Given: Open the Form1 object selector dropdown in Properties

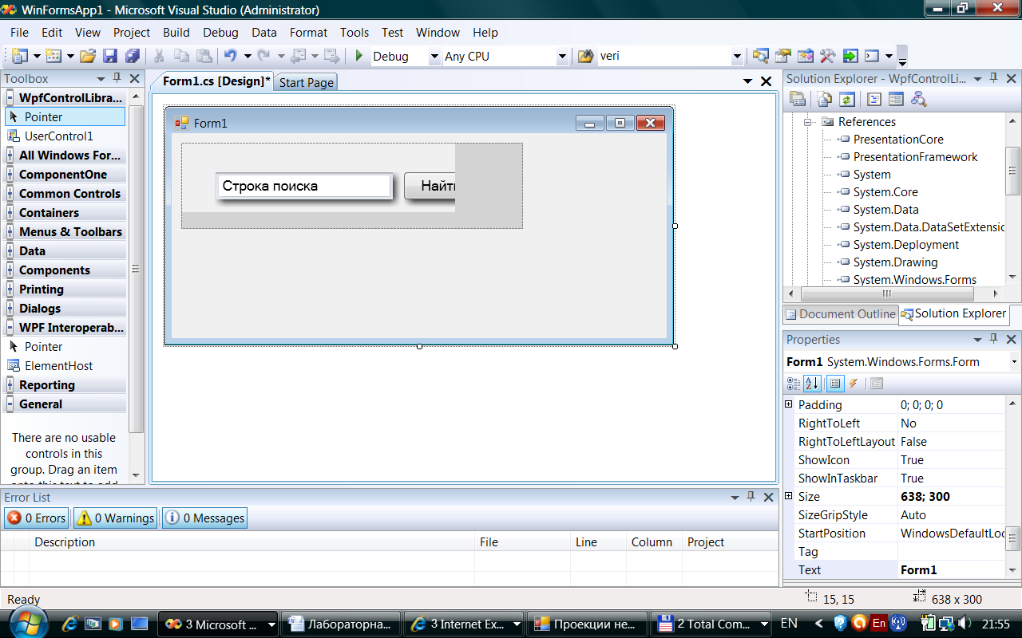Looking at the screenshot, I should pyautogui.click(x=1014, y=362).
